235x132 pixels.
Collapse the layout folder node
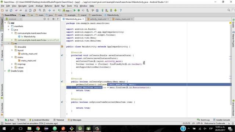[12, 50]
